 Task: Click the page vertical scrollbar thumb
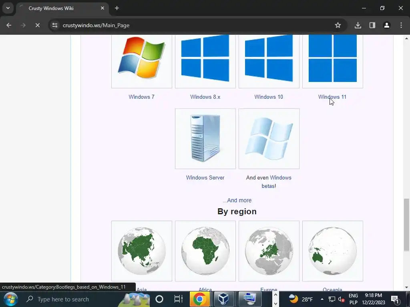click(406, 225)
